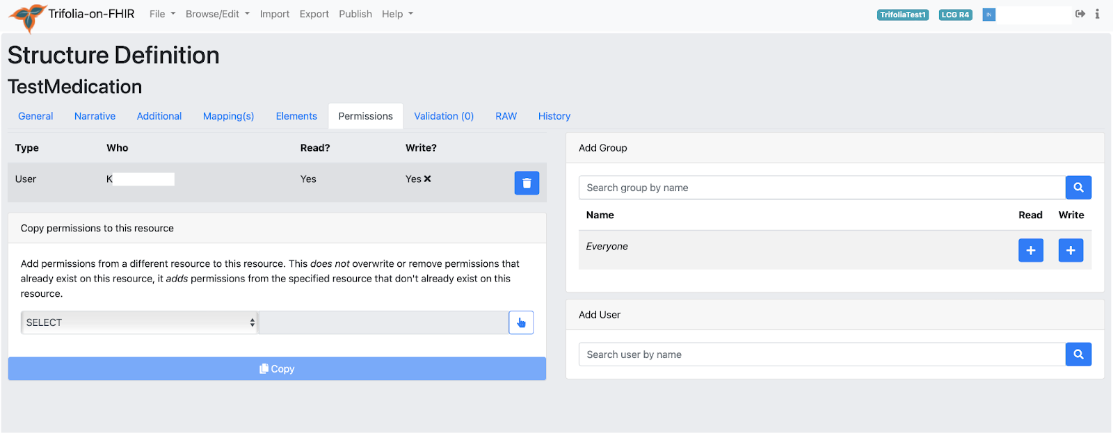Click the Search group by name field
Image resolution: width=1113 pixels, height=433 pixels.
point(822,188)
